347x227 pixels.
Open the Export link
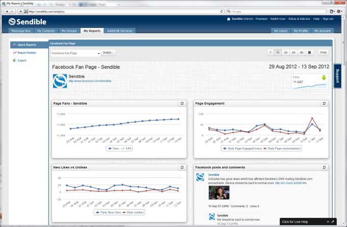[22, 60]
